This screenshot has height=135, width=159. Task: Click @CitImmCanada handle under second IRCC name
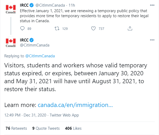pyautogui.click(x=35, y=45)
